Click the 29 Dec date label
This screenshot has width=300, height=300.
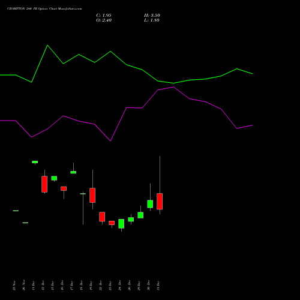point(139,286)
